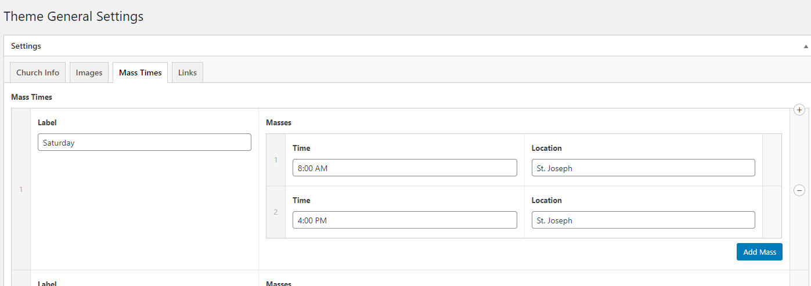Click the order handle of mass row 1
Viewport: 811px width, 286px height.
tap(276, 160)
